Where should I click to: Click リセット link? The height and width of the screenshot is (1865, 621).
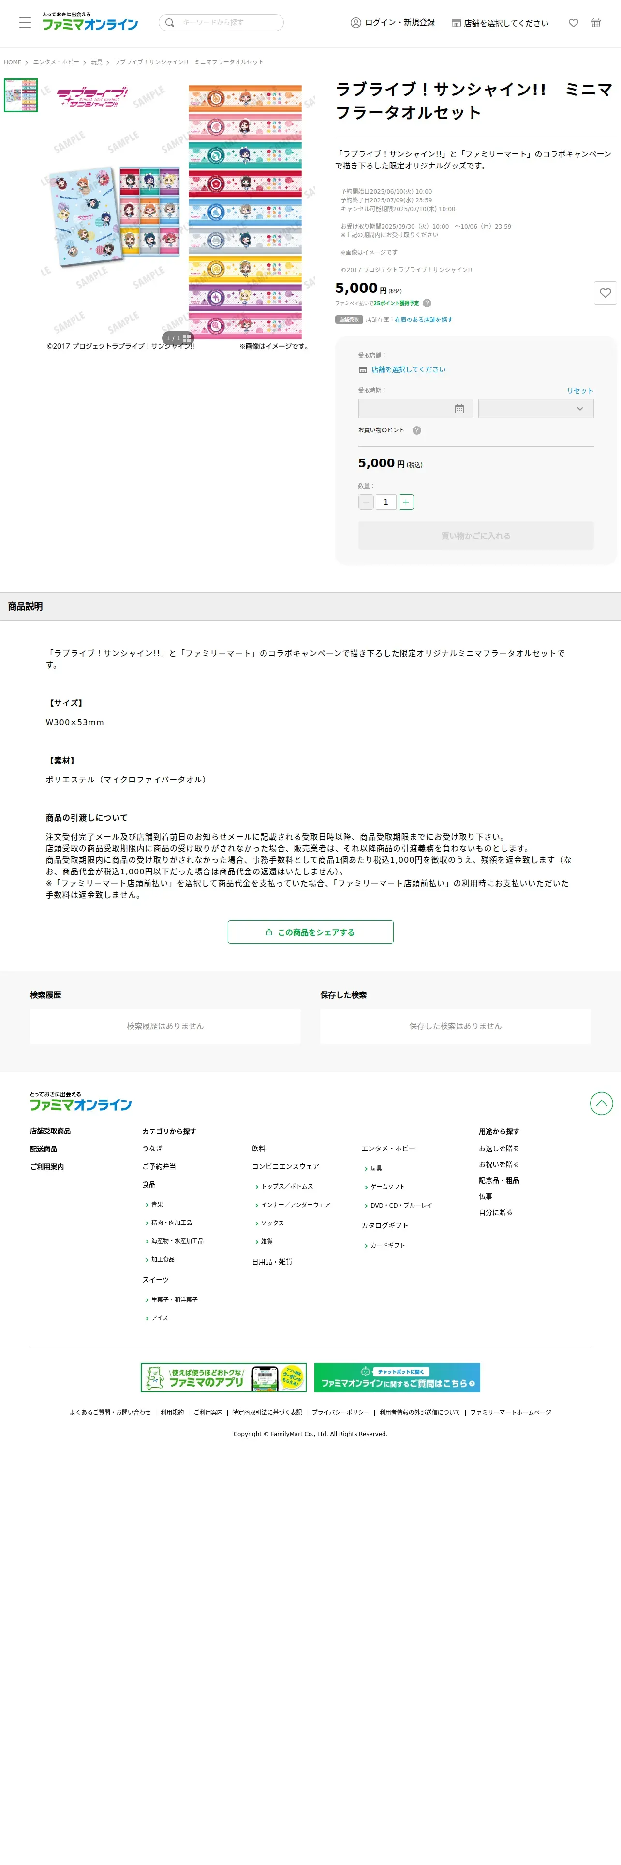580,391
